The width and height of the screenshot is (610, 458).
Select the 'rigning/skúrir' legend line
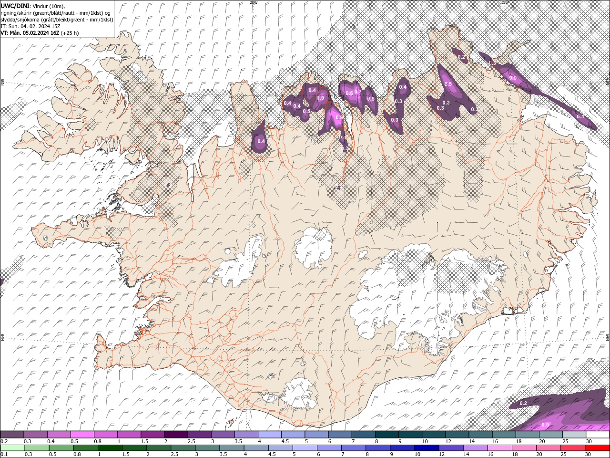pyautogui.click(x=56, y=13)
